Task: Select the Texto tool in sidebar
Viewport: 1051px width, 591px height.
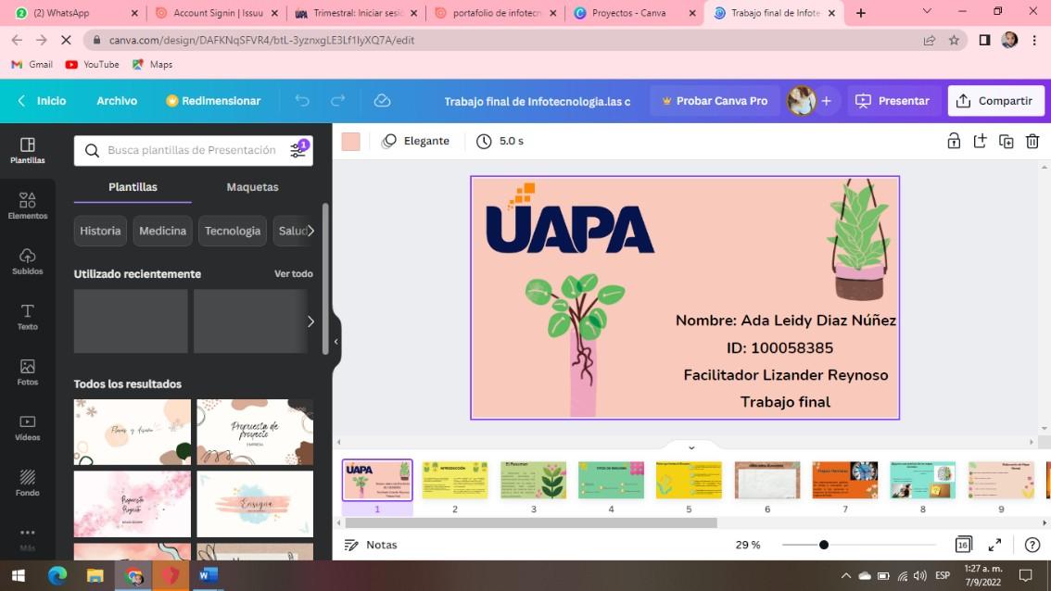Action: [28, 317]
